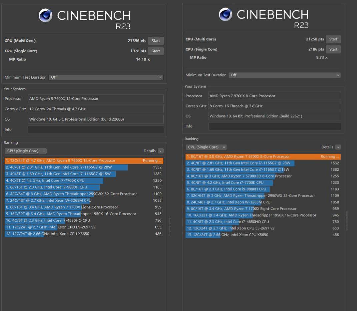Start Single Core test scoring 2186 pts
This screenshot has height=311, width=357.
(333, 49)
